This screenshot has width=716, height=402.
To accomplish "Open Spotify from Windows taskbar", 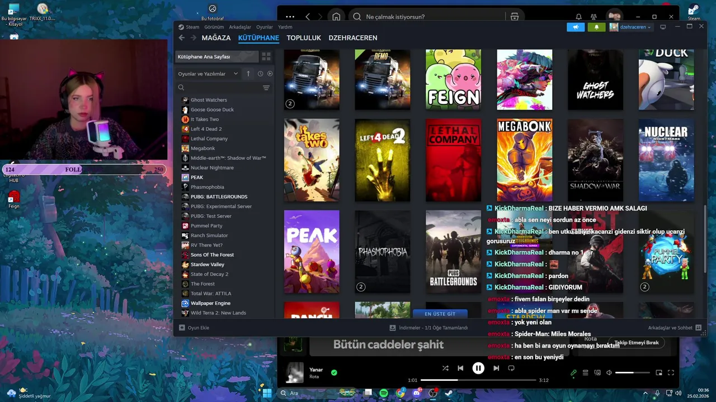I will coord(384,393).
